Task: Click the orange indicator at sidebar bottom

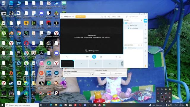Action: [145, 66]
